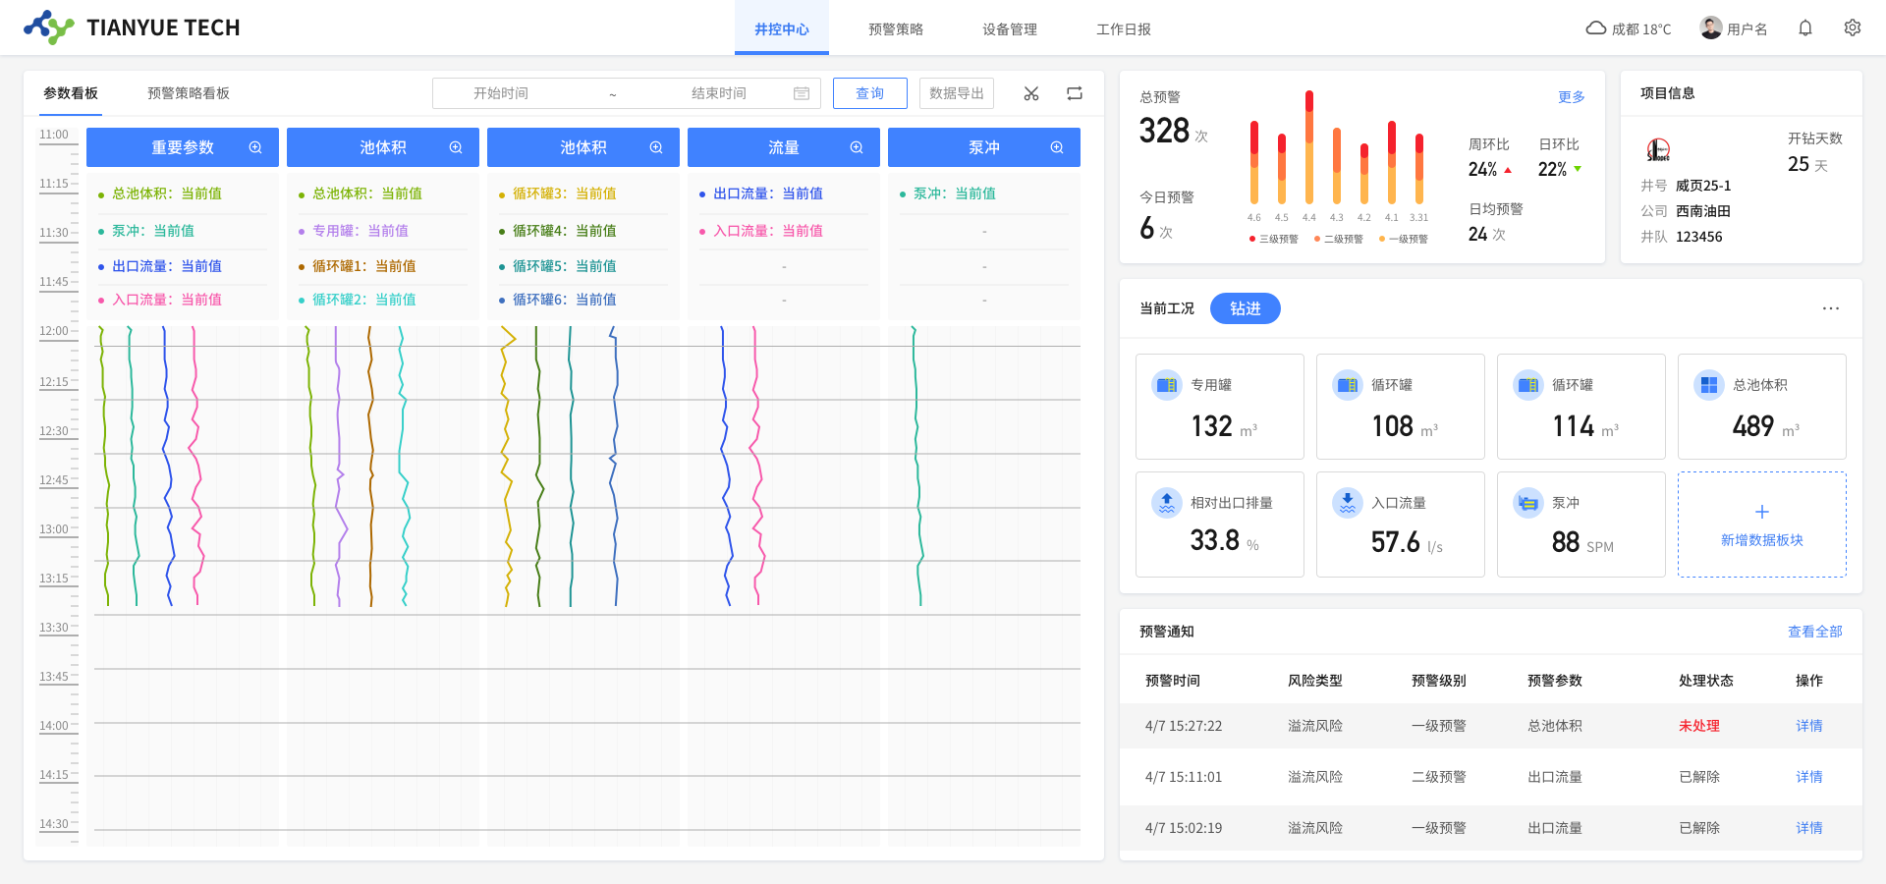Click the 钻进 status pill
This screenshot has height=884, width=1886.
pyautogui.click(x=1246, y=308)
